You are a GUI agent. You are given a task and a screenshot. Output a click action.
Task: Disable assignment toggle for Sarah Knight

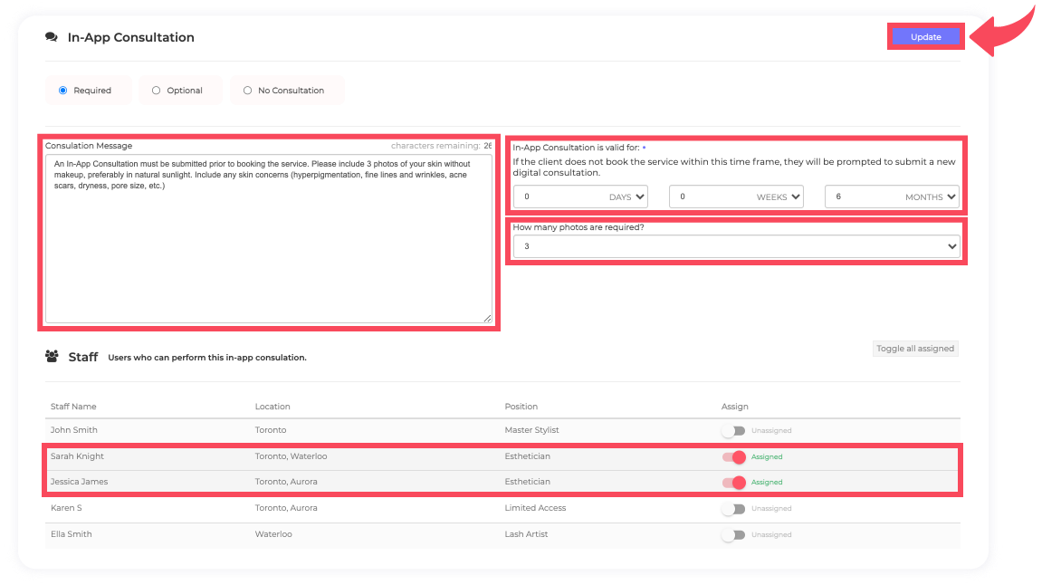(733, 457)
